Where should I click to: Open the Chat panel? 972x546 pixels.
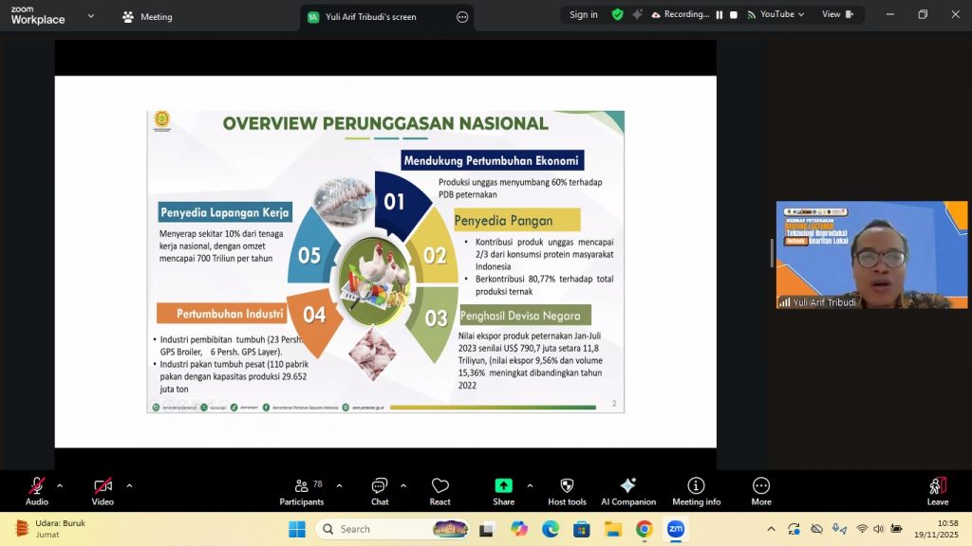(380, 490)
